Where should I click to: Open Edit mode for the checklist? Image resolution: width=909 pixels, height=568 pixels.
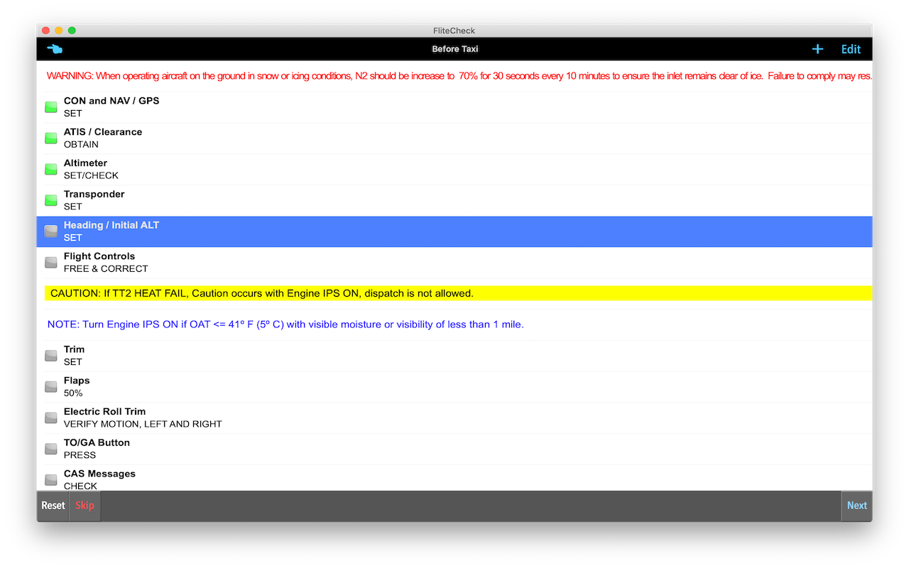[851, 49]
